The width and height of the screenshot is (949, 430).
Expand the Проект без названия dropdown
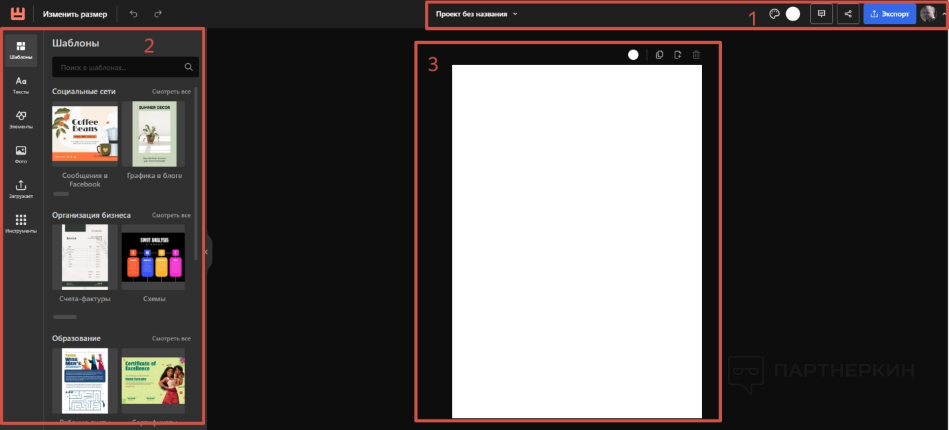476,14
